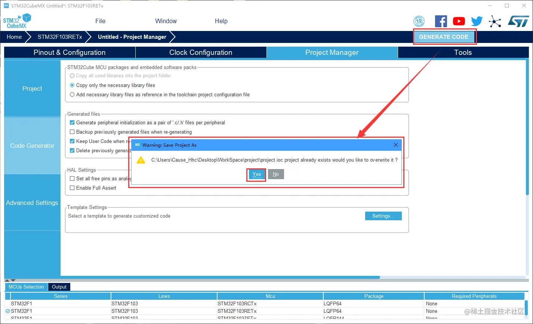Image resolution: width=533 pixels, height=324 pixels.
Task: Toggle Delete previously generated files checkbox
Action: 72,150
